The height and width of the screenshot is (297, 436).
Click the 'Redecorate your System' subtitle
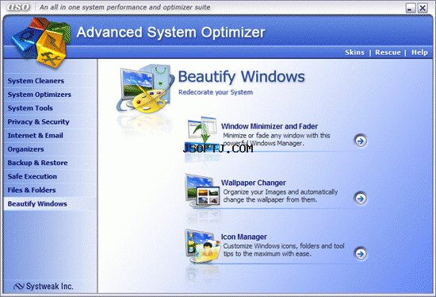pyautogui.click(x=216, y=92)
